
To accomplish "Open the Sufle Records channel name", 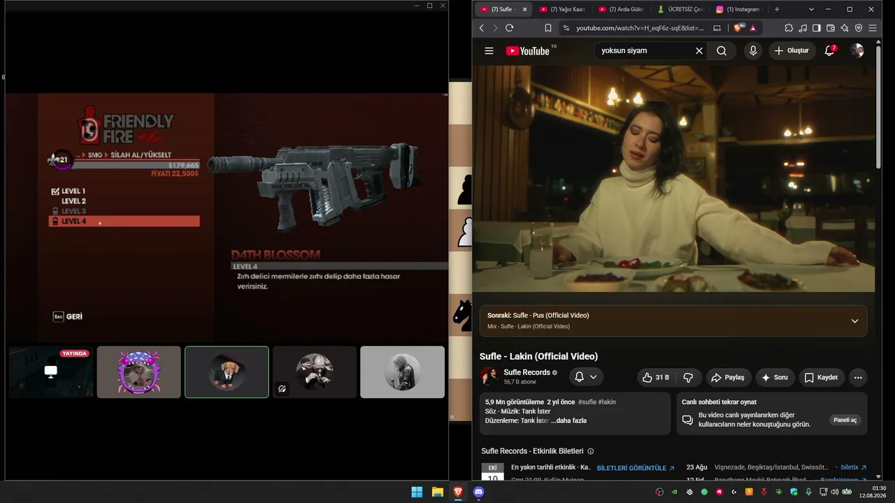I will pyautogui.click(x=527, y=372).
